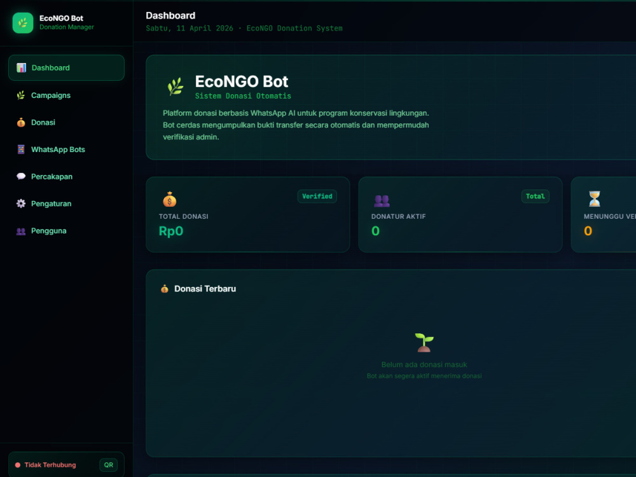Navigate to Pengguna users page
This screenshot has width=636, height=477.
pyautogui.click(x=66, y=231)
